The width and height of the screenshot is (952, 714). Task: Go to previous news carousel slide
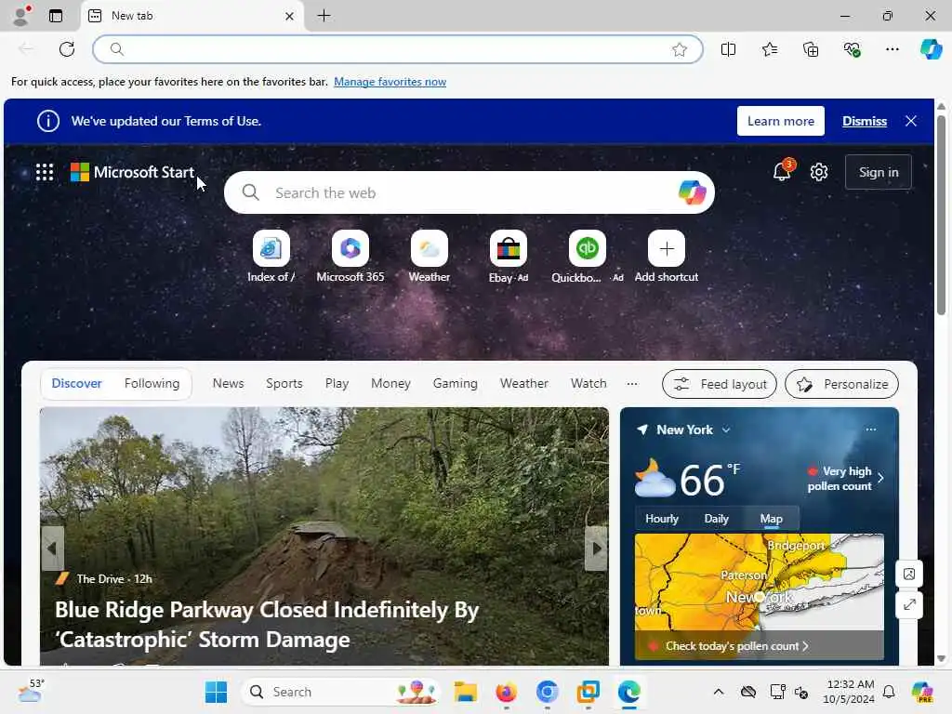coord(52,549)
